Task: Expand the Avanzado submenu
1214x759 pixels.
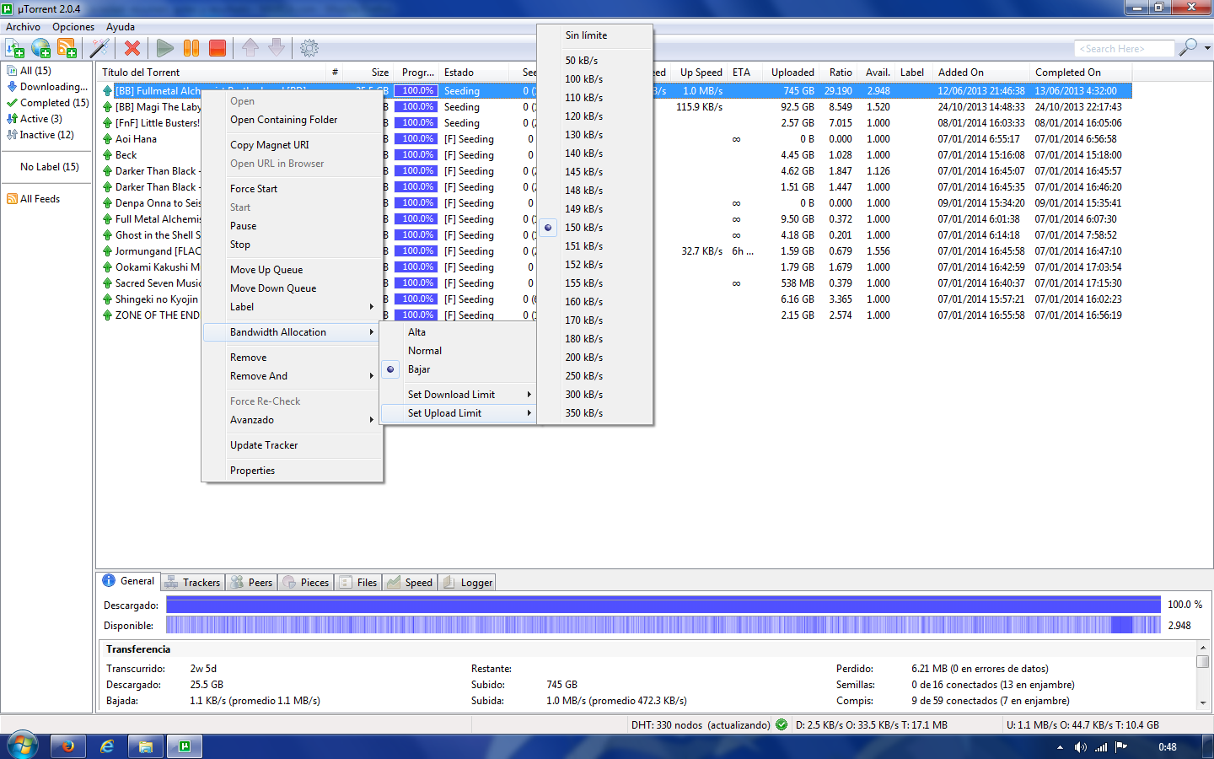Action: (x=292, y=420)
